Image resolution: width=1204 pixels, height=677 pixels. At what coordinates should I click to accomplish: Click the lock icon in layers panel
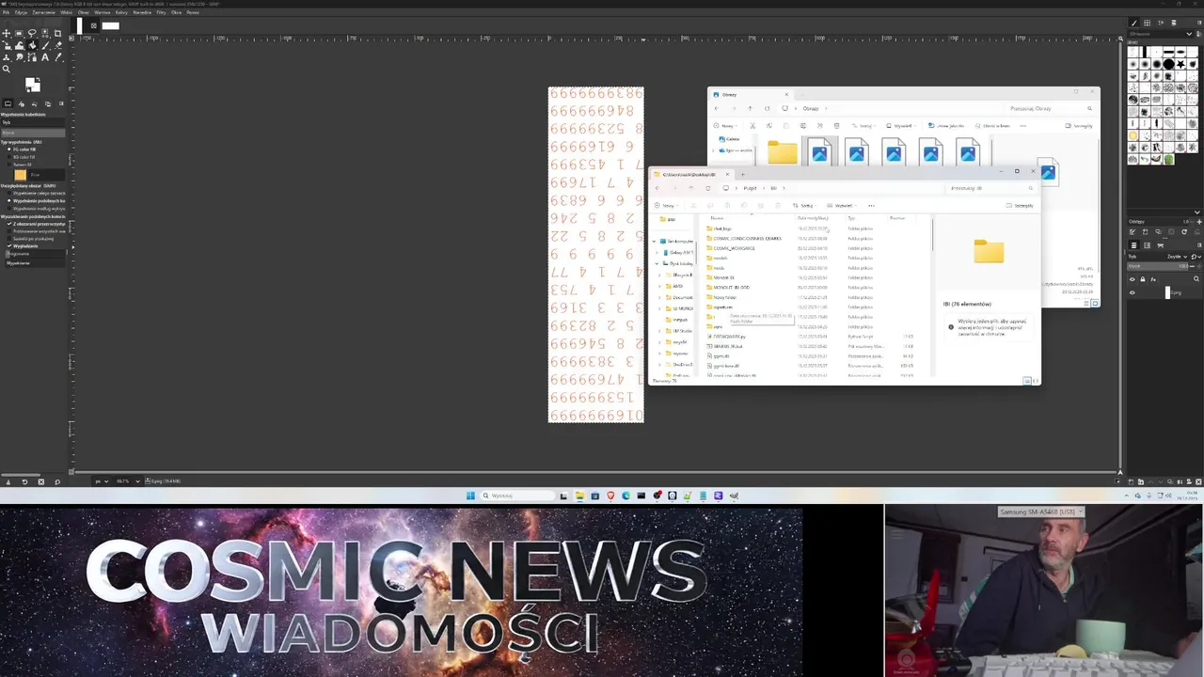(x=1142, y=279)
